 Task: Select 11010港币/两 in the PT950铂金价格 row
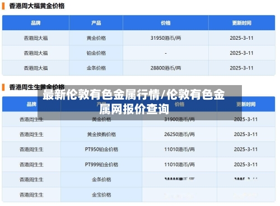(179, 149)
